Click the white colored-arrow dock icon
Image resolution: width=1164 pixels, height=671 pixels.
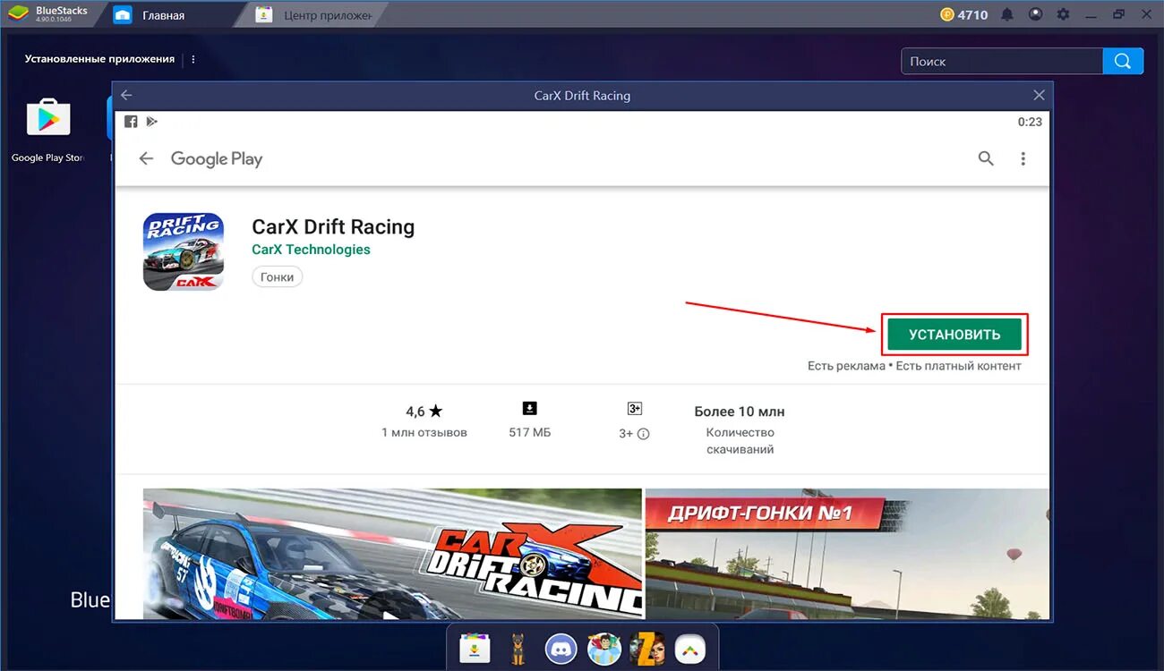tap(689, 648)
